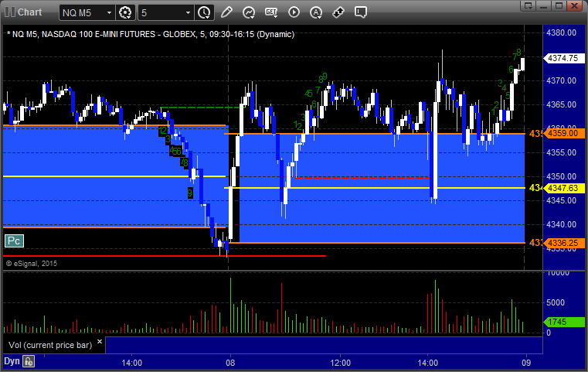Click the orange 4359.00 price marker

pos(563,133)
